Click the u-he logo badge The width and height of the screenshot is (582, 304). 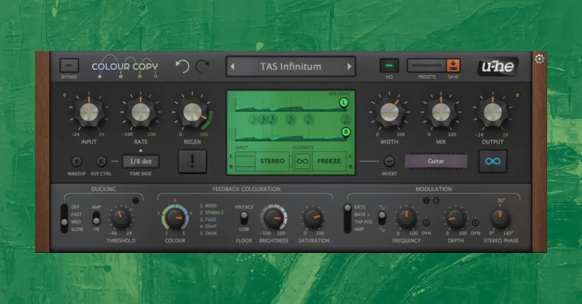coord(497,67)
